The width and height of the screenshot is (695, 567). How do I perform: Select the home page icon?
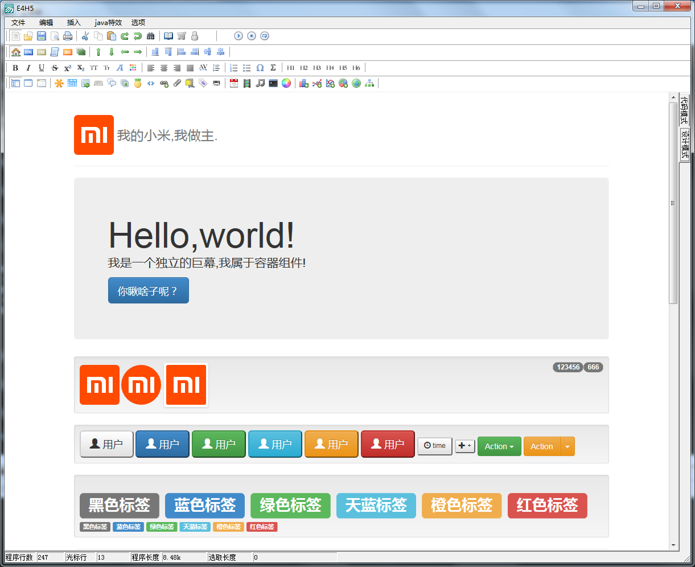pyautogui.click(x=16, y=52)
